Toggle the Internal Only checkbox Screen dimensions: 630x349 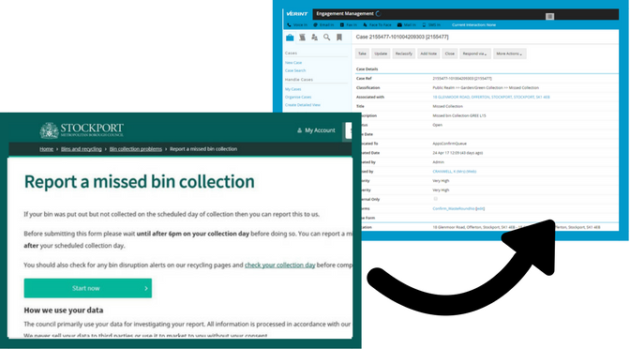435,199
